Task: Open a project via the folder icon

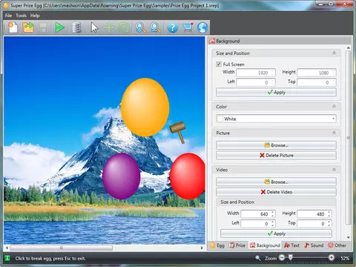Action: coord(28,27)
